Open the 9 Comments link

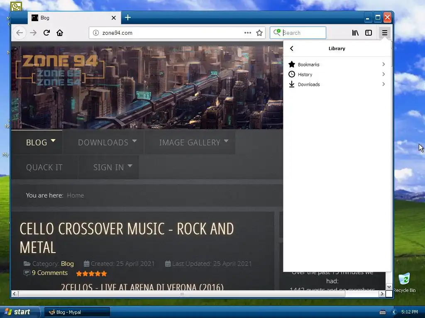pos(50,272)
